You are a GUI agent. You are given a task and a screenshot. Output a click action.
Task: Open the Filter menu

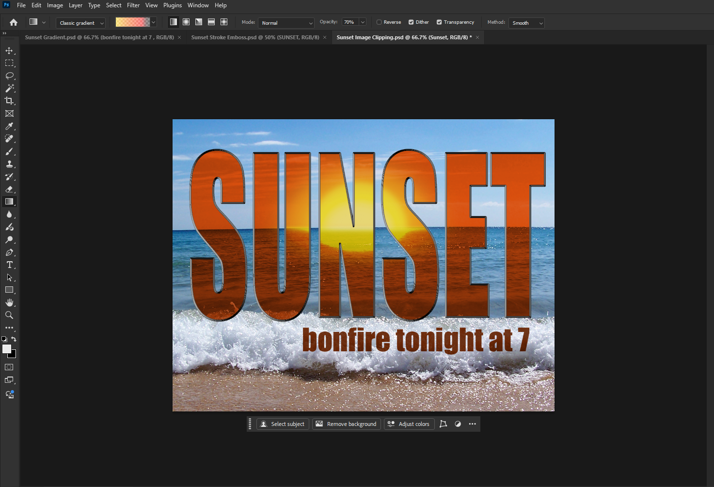tap(133, 5)
